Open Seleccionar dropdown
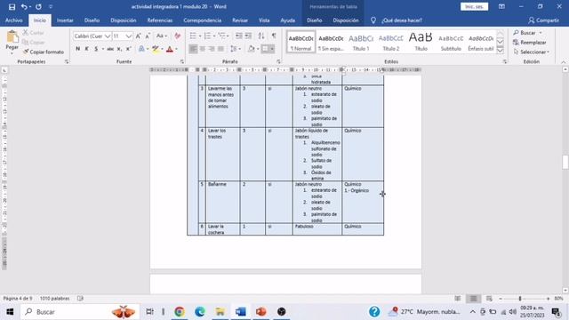Viewport: 569px width, 320px height. (x=532, y=52)
